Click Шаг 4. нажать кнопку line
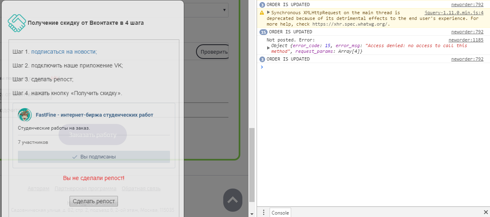Image resolution: width=490 pixels, height=217 pixels. (68, 93)
